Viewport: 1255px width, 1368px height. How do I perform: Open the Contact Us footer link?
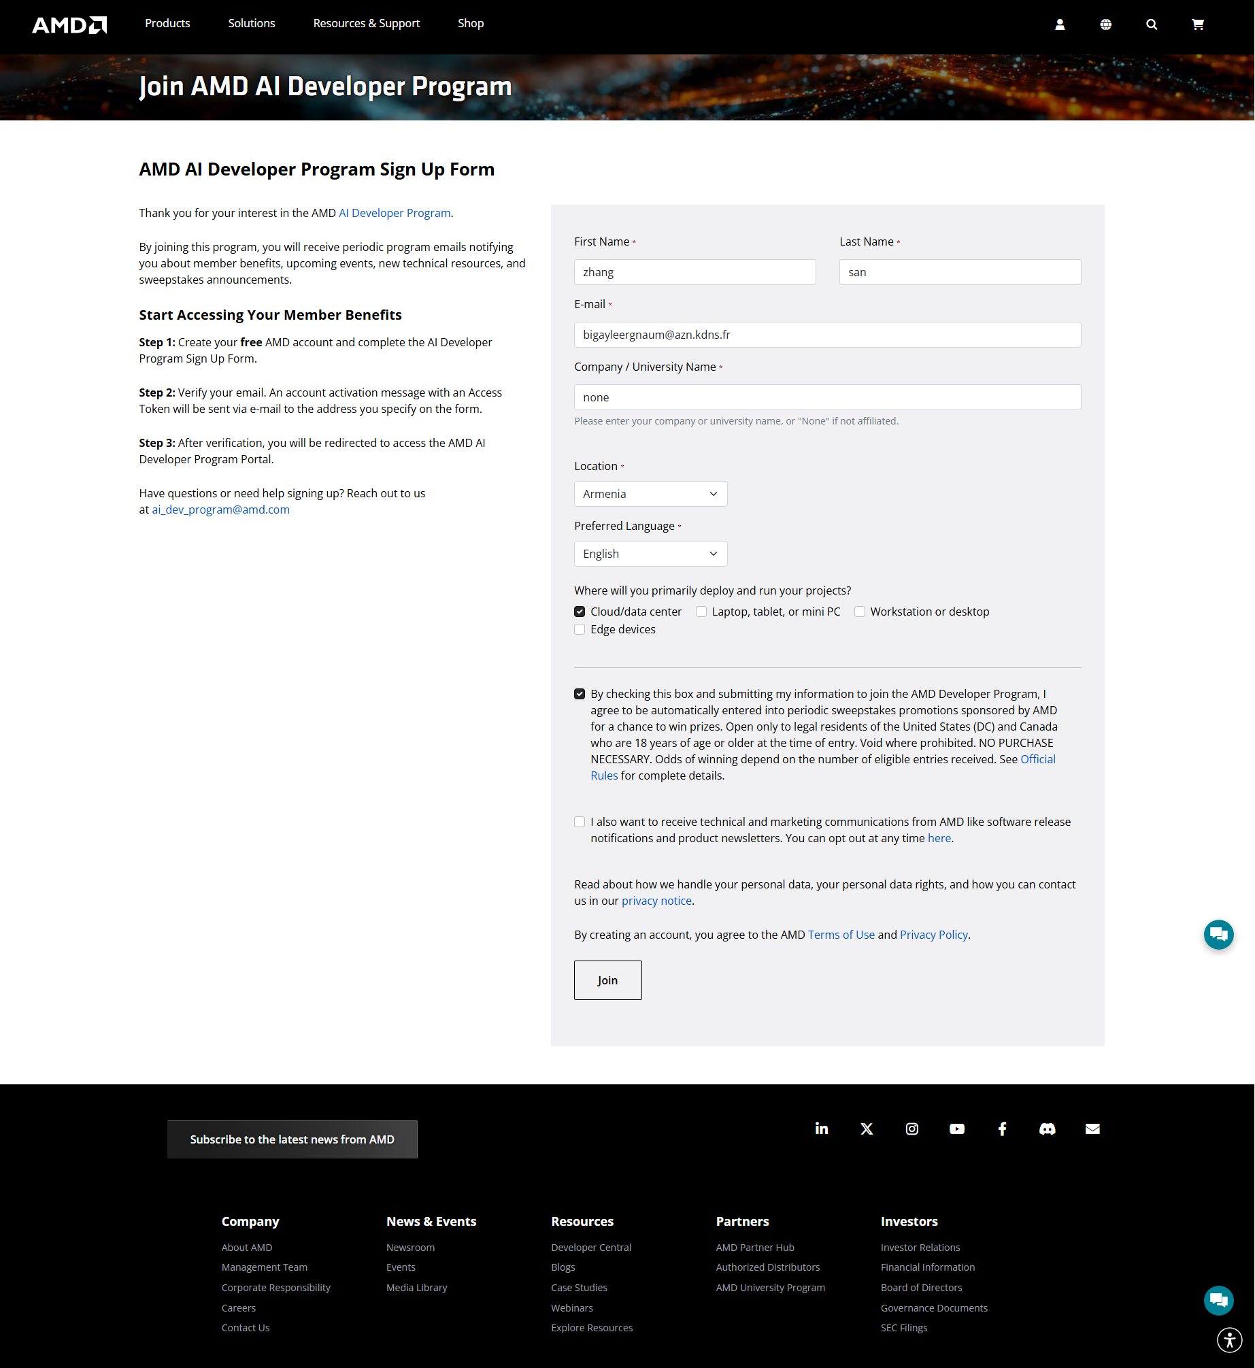point(246,1328)
